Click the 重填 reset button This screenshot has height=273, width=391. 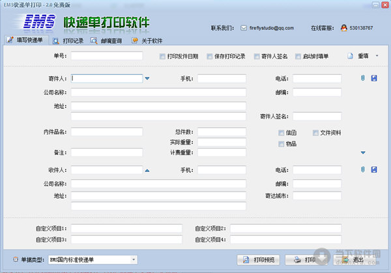363,56
